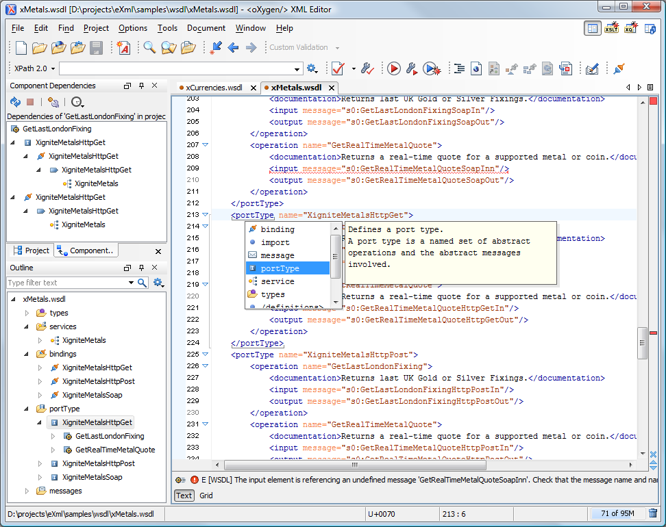Open Find/Replace with the magnifier icon
Image resolution: width=666 pixels, height=527 pixels.
[x=149, y=47]
